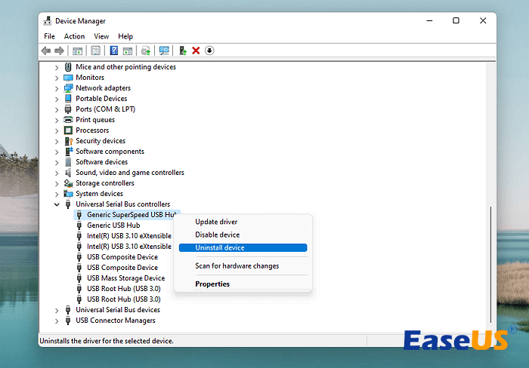Viewport: 529px width, 368px height.
Task: Click the vertical scrollbar in device list
Action: 491,256
